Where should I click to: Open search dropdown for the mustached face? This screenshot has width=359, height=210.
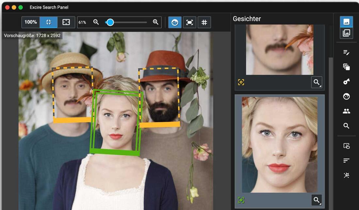pyautogui.click(x=317, y=82)
